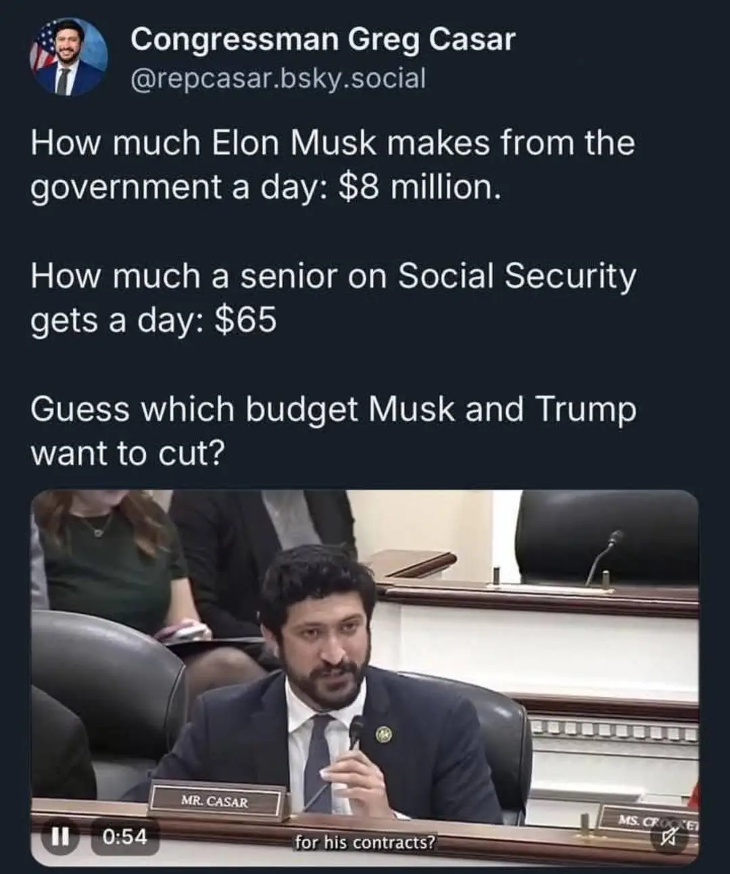Click the MR. CASAR nameplate in video
The width and height of the screenshot is (730, 874).
click(215, 802)
